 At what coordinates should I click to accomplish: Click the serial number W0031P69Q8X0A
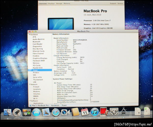[80, 40]
